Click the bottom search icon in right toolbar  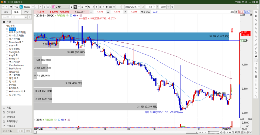point(256,97)
